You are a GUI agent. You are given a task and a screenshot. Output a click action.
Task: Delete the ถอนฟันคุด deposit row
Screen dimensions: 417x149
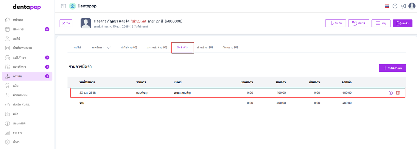click(398, 93)
